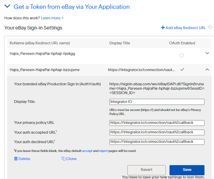This screenshot has height=179, width=214.
Task: Select Hajra_Parveen-HajraPar-hphajr-hjekgg text
Action: pyautogui.click(x=42, y=53)
